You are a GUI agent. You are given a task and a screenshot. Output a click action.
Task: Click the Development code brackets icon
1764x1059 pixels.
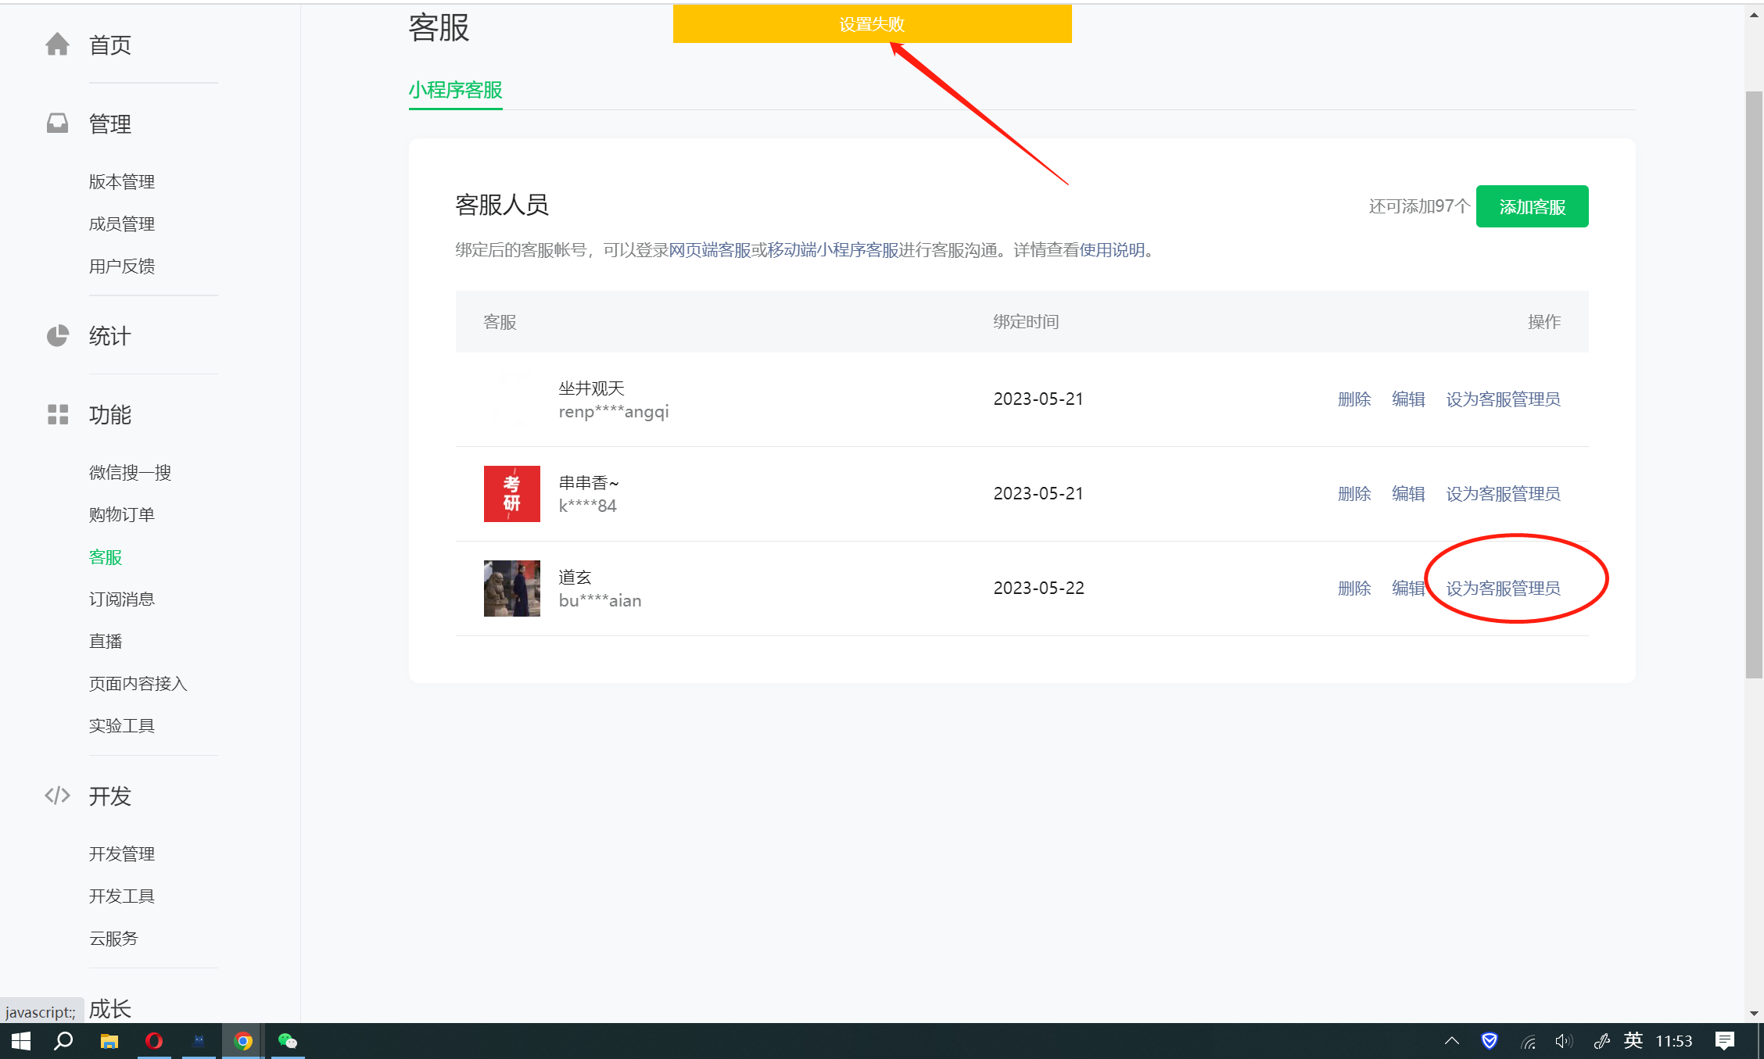(57, 796)
